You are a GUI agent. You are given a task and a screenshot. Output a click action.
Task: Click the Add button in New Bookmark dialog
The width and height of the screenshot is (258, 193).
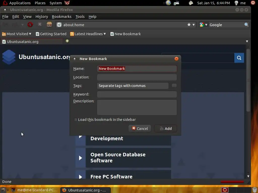(166, 128)
